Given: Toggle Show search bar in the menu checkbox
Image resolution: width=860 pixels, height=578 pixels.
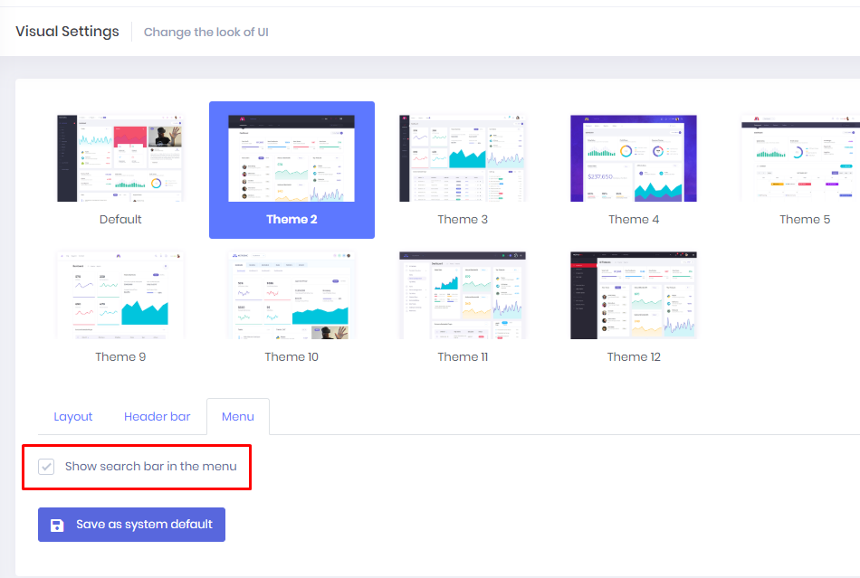Looking at the screenshot, I should tap(46, 467).
